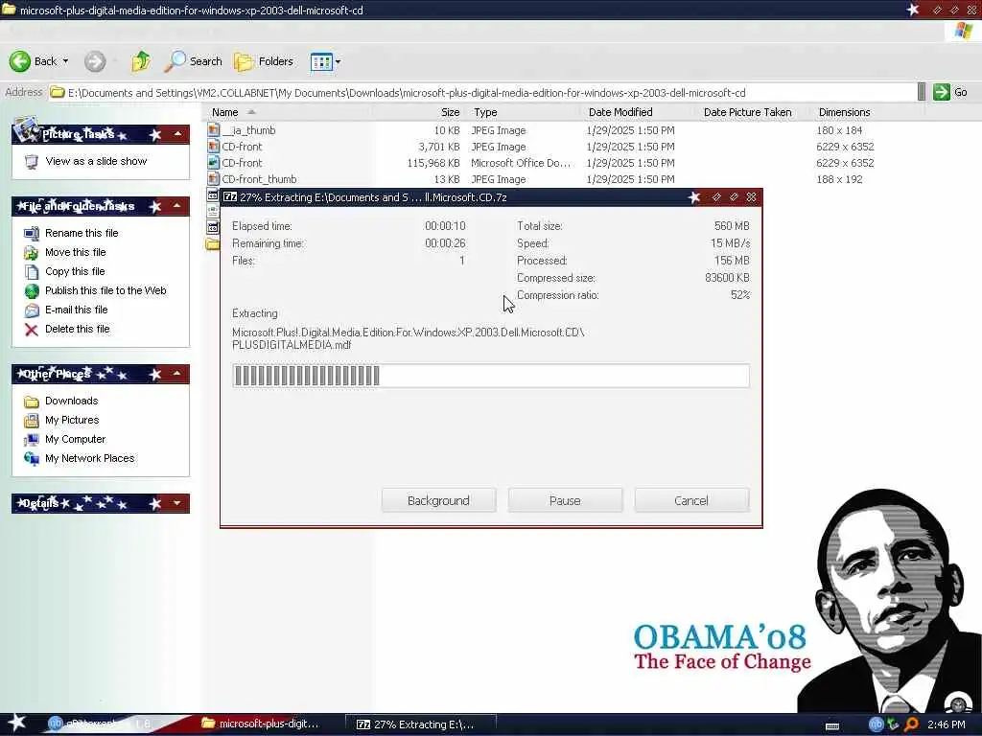Screen dimensions: 982x736
Task: Choose Delete this file
Action: point(77,330)
